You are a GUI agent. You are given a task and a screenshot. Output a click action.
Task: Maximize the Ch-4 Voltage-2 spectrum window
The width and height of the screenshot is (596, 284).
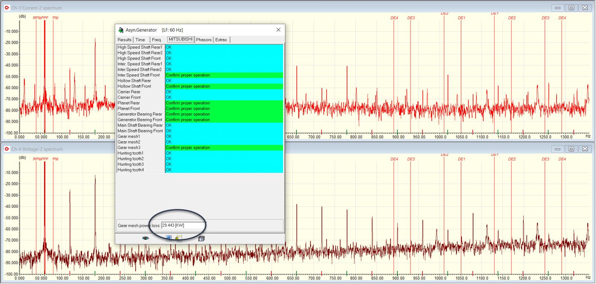(x=571, y=149)
